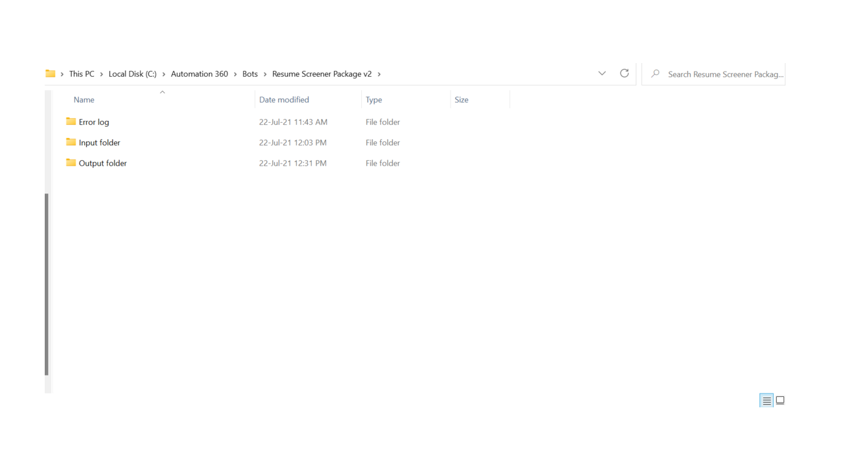Open the address bar history dropdown

click(602, 74)
